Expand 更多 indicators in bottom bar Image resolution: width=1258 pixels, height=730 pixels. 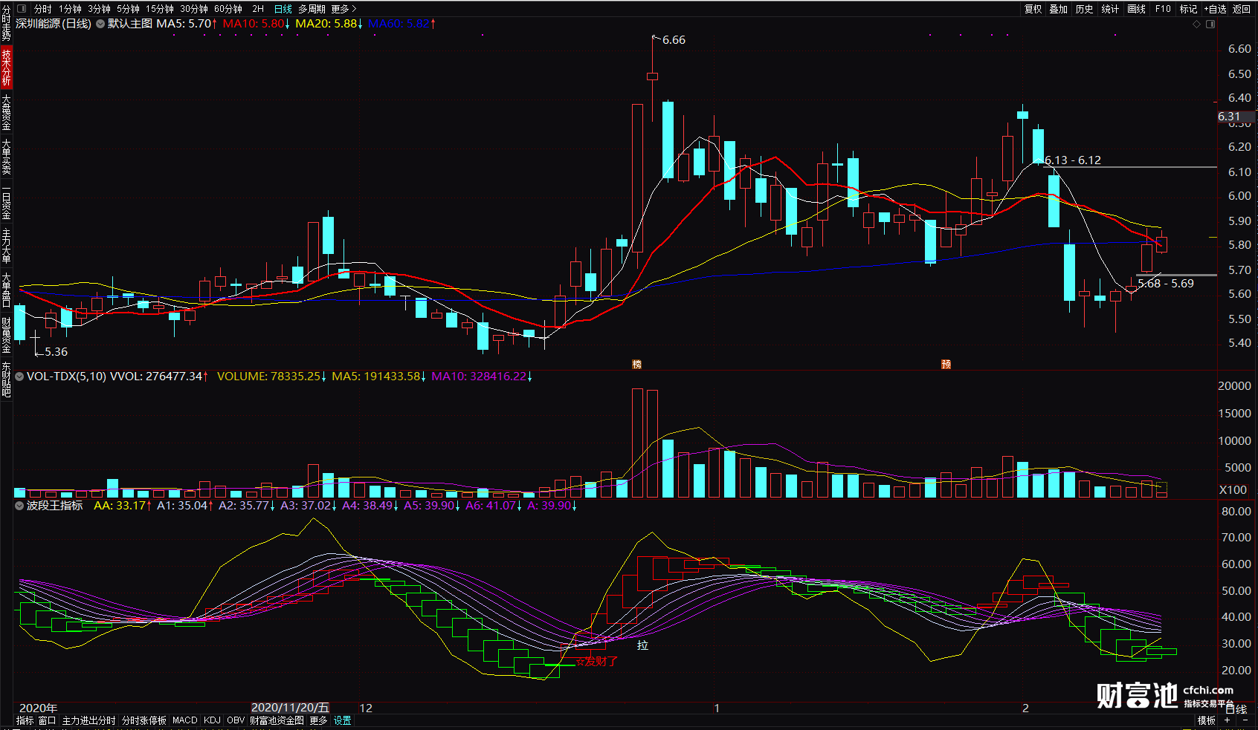coord(318,720)
